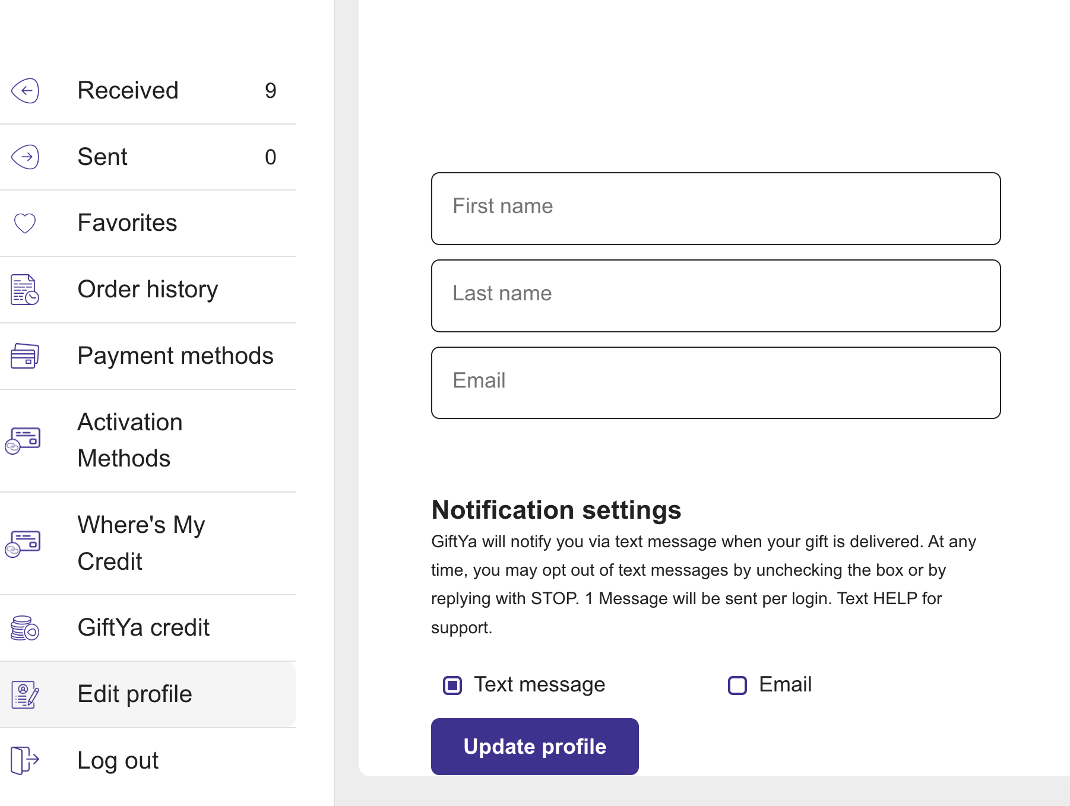Click the Payment methods card icon

click(x=25, y=356)
